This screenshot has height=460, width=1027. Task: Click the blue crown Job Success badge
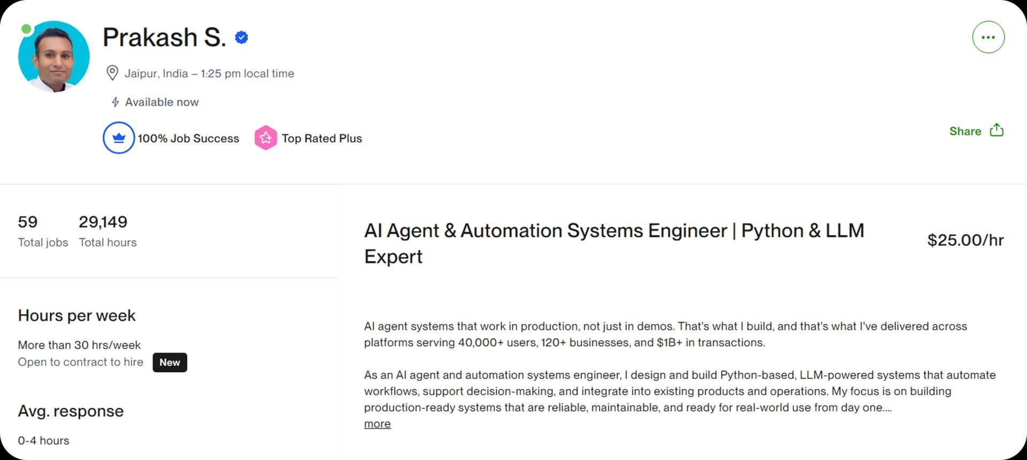(119, 138)
